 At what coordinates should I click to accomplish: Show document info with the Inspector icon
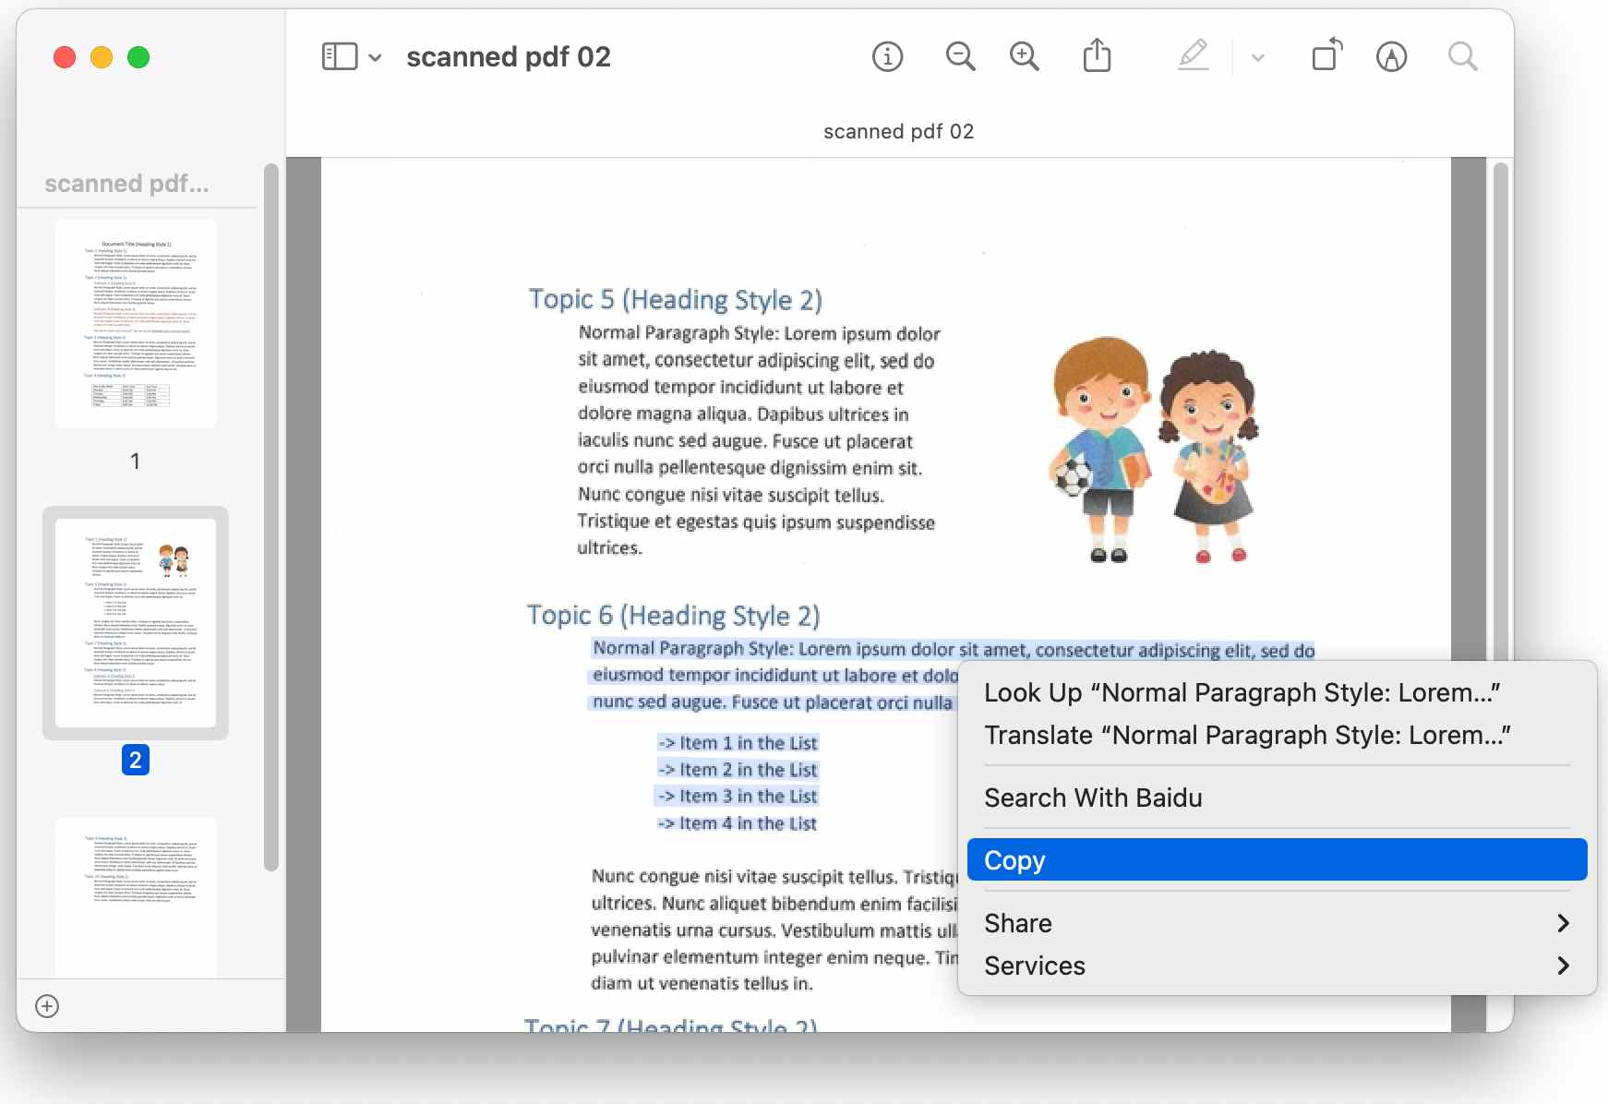(885, 56)
